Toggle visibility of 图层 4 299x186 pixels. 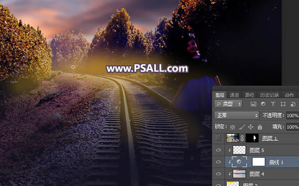218,174
